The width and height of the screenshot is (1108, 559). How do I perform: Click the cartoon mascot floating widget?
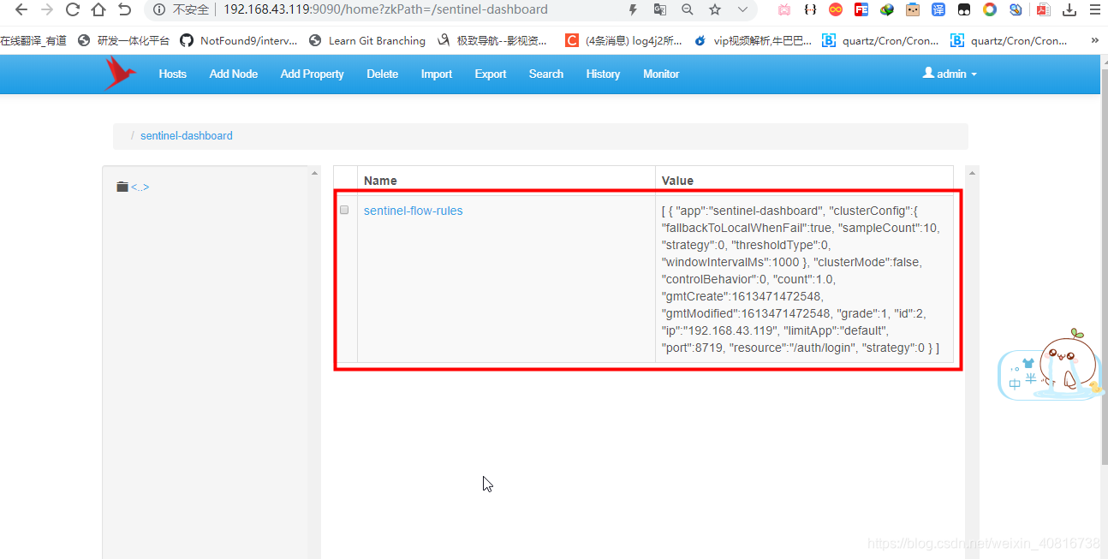coord(1051,365)
